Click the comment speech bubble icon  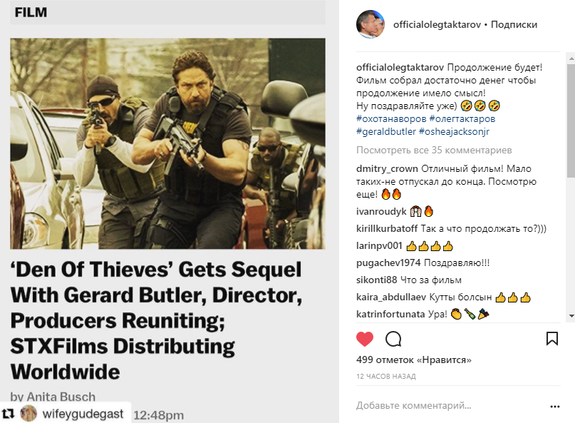393,339
